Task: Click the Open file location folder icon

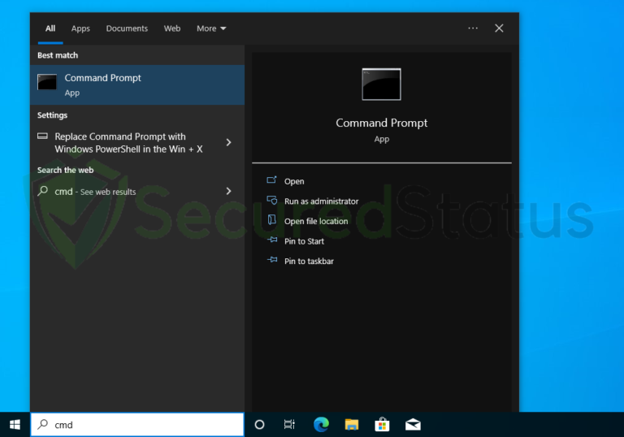Action: (x=272, y=220)
